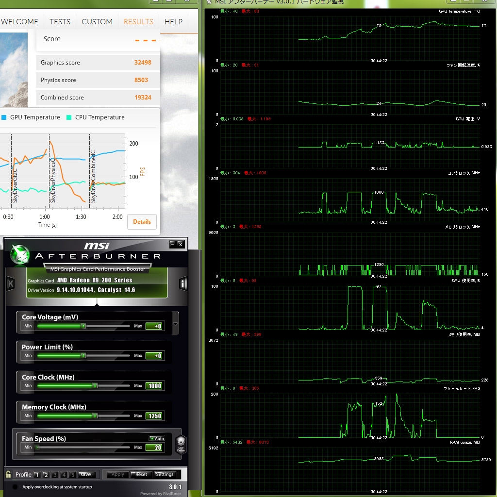Select Profile slot 2
497x497 pixels.
[x=46, y=475]
